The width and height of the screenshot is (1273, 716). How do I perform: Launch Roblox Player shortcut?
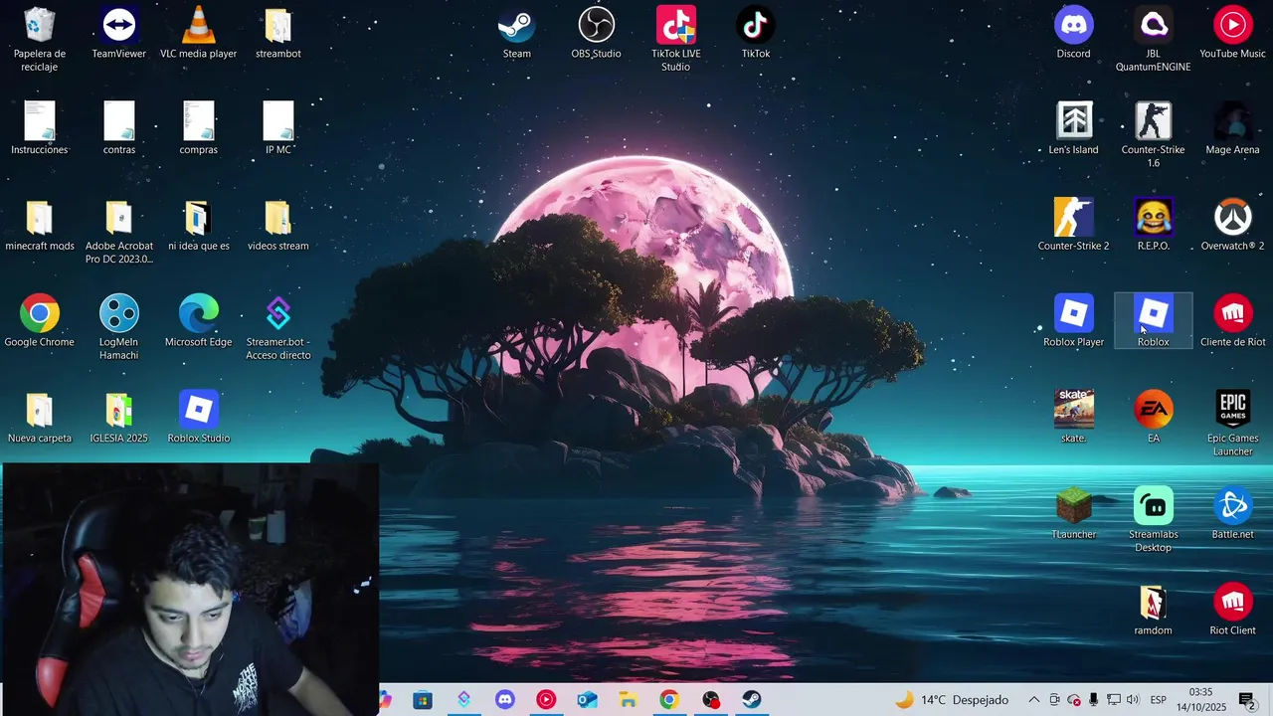coord(1074,321)
